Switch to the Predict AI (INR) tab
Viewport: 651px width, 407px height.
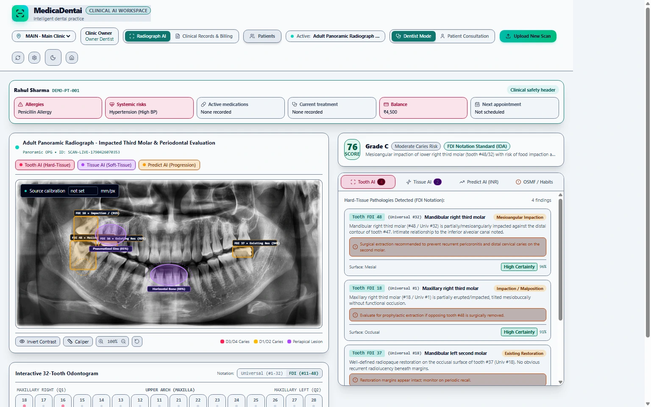point(479,182)
